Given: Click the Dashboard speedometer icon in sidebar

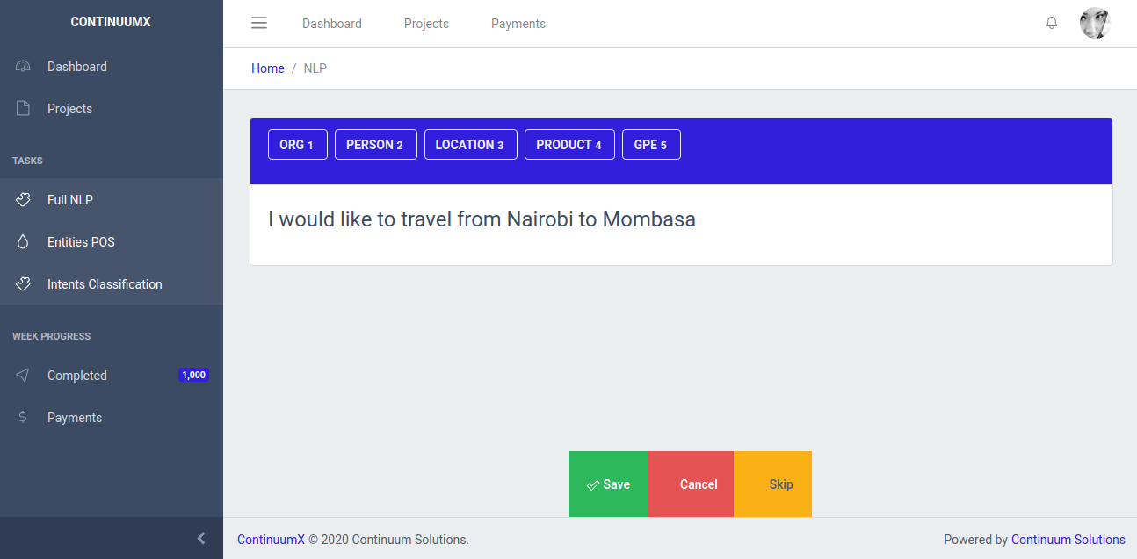Looking at the screenshot, I should [24, 67].
